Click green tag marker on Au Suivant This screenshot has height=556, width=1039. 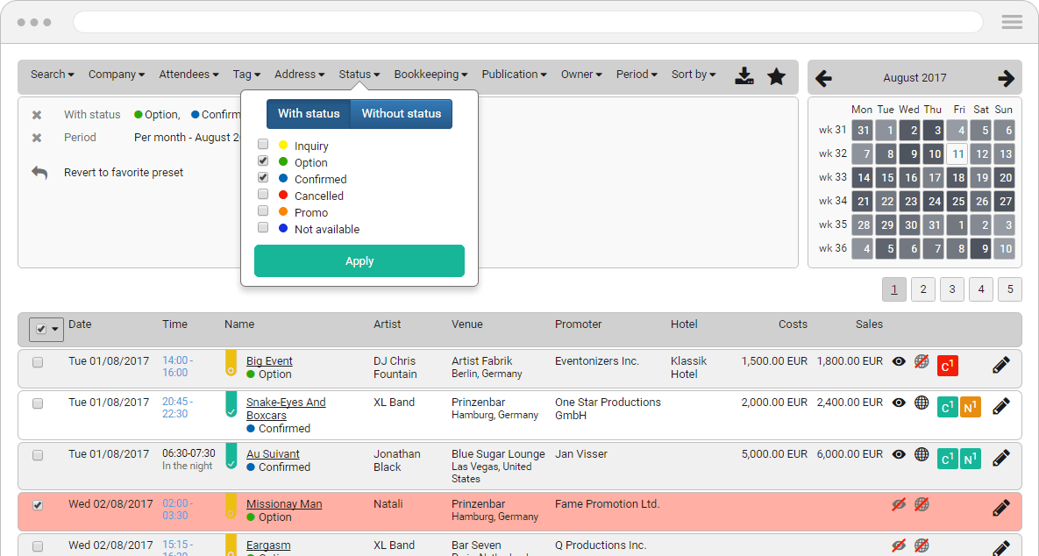tap(231, 456)
